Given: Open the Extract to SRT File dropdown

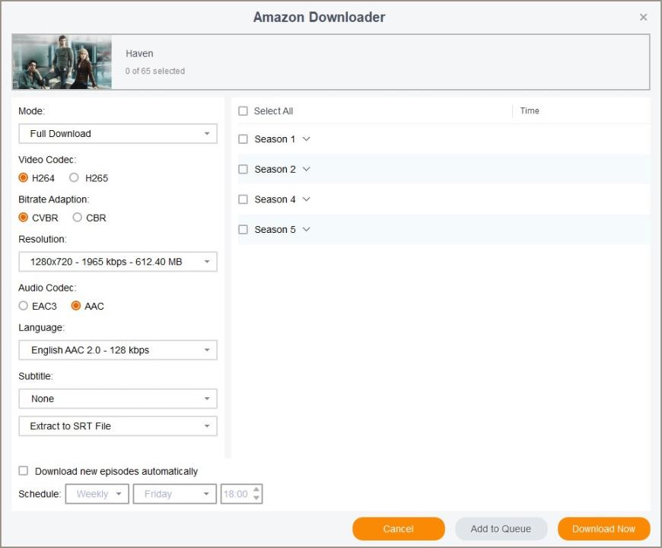Looking at the screenshot, I should click(x=118, y=426).
